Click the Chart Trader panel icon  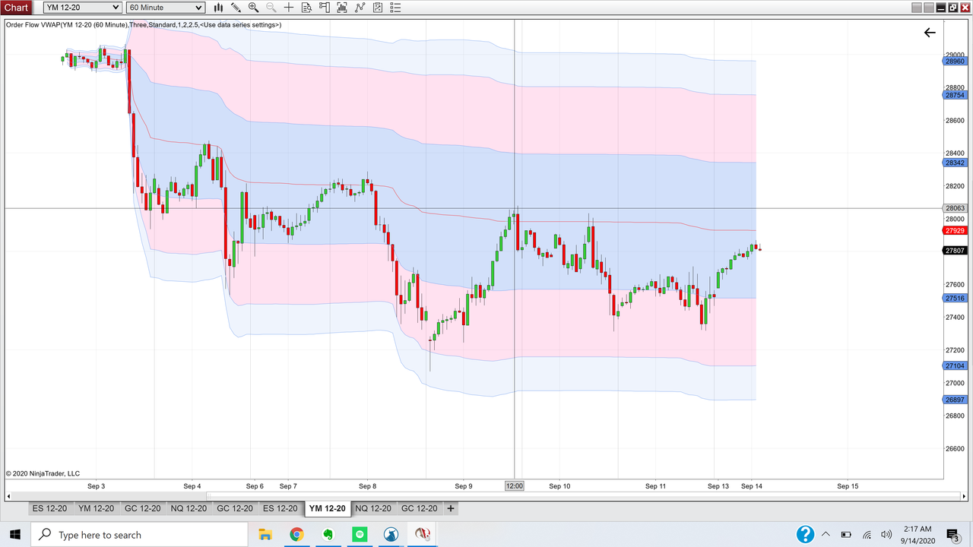(x=325, y=8)
